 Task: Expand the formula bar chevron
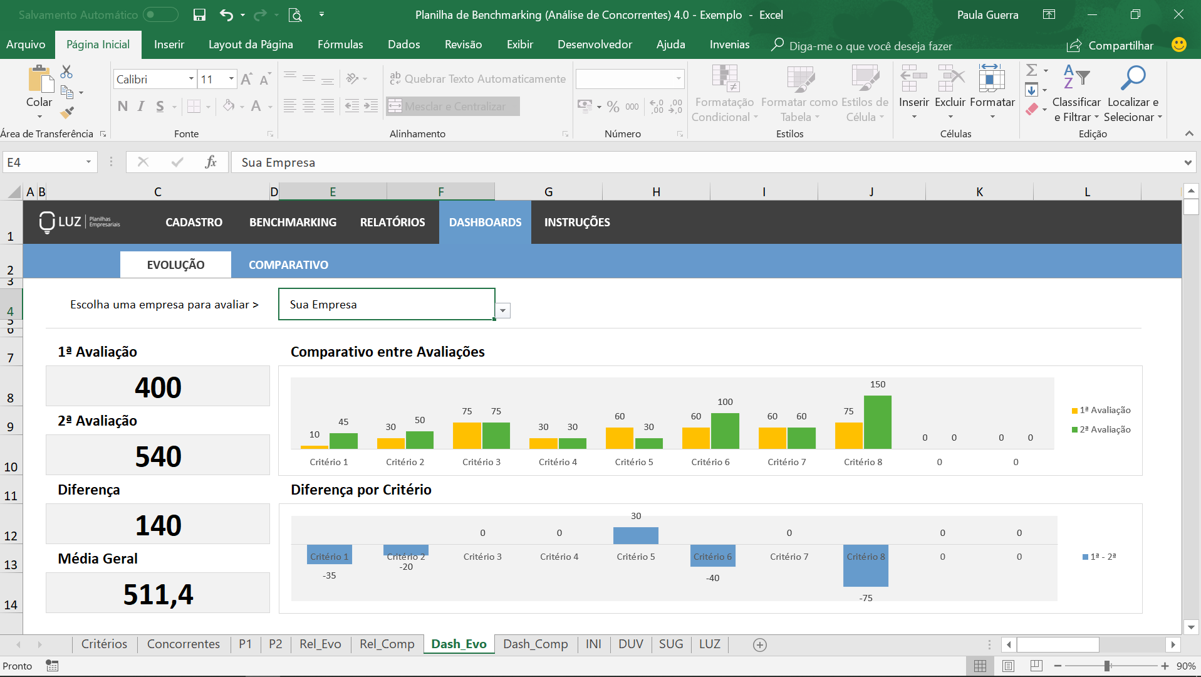click(1188, 162)
